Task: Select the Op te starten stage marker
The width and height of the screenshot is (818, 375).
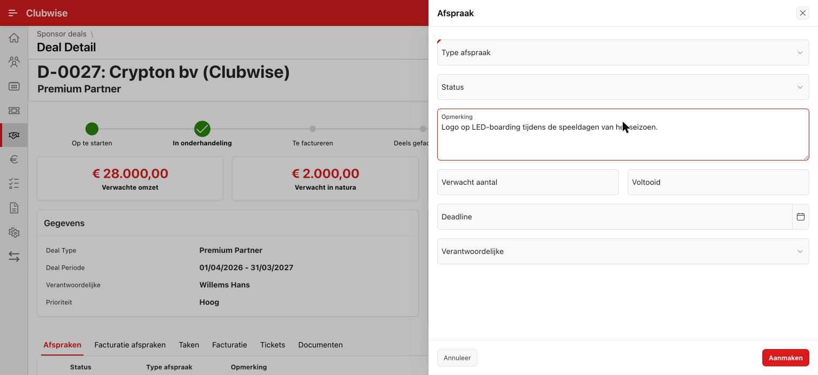Action: click(92, 129)
